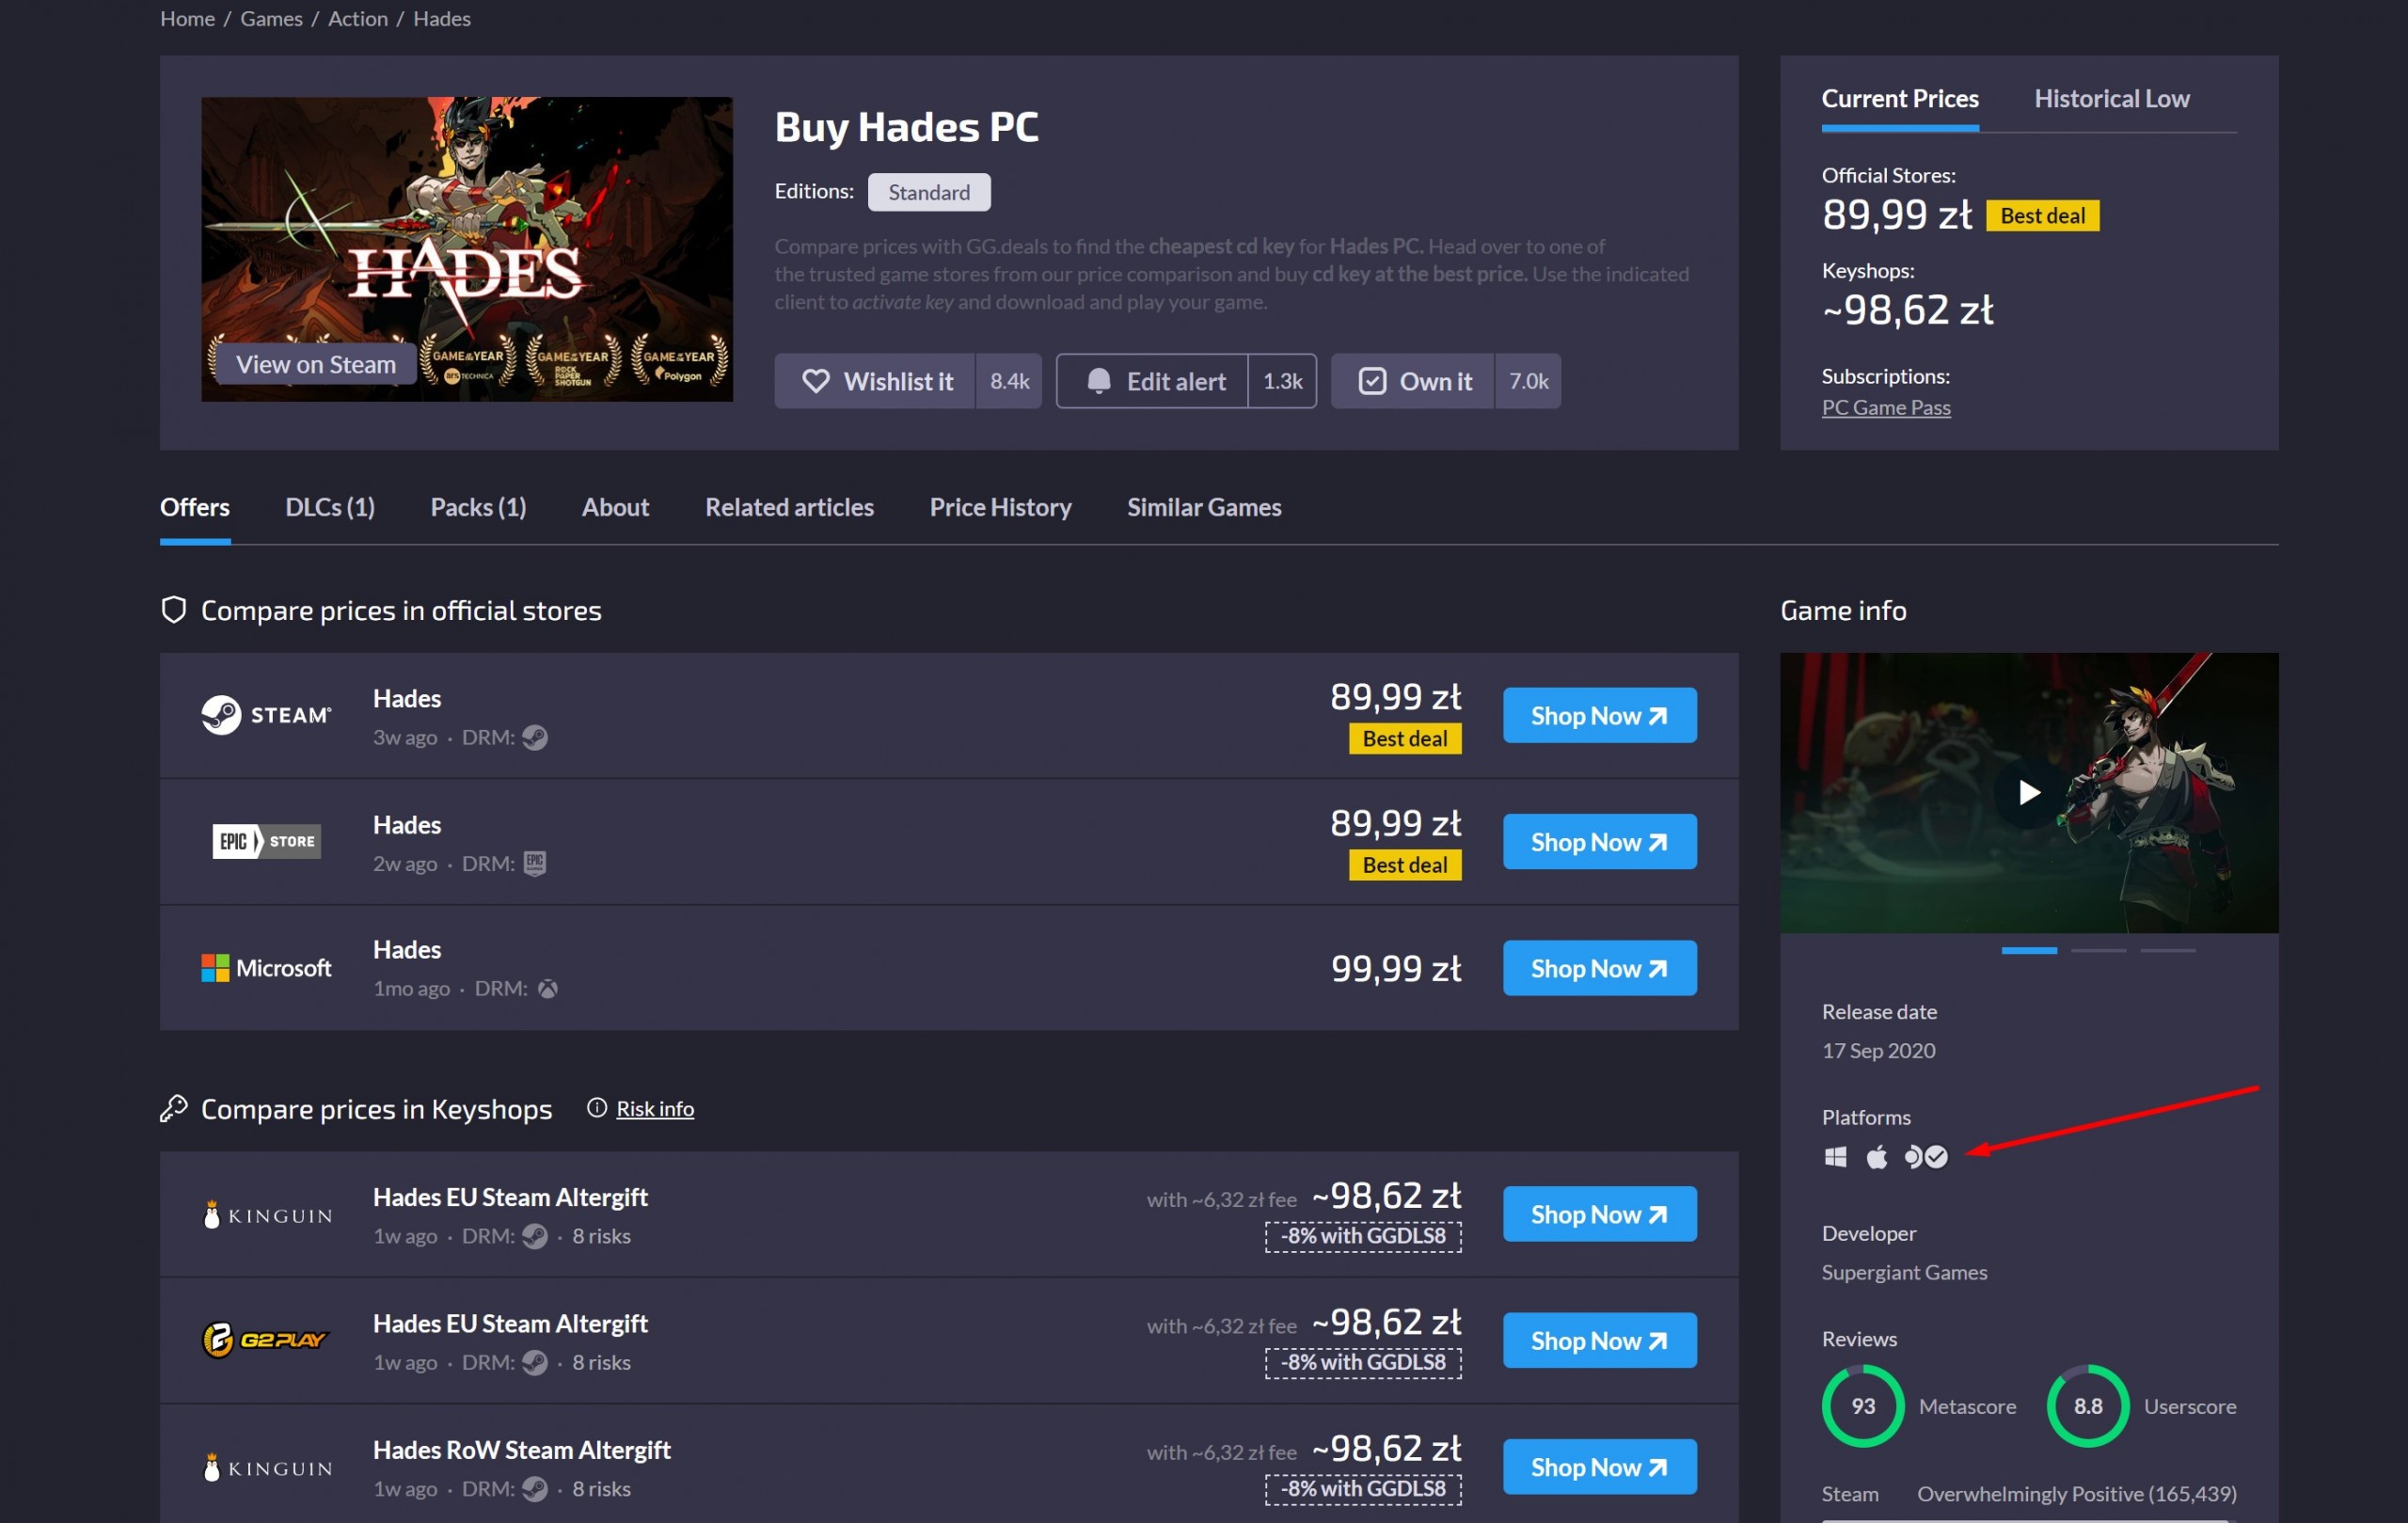Select the first media slide indicator

point(2029,951)
